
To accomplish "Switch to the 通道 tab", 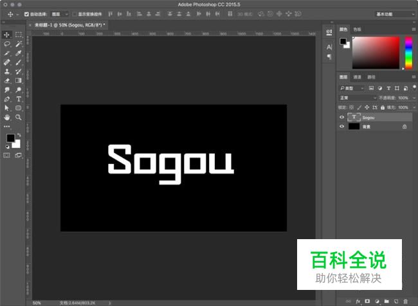I will 357,76.
